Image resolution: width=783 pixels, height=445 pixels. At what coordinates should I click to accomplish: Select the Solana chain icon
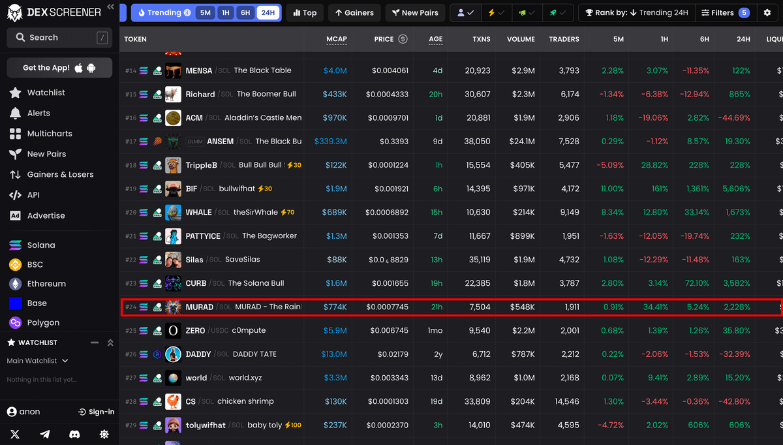click(x=15, y=245)
